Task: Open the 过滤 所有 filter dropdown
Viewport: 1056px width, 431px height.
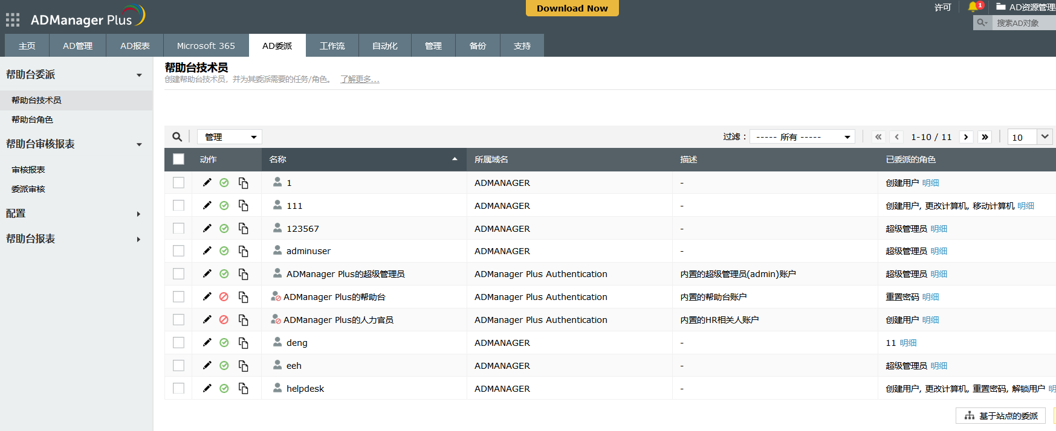Action: point(802,137)
